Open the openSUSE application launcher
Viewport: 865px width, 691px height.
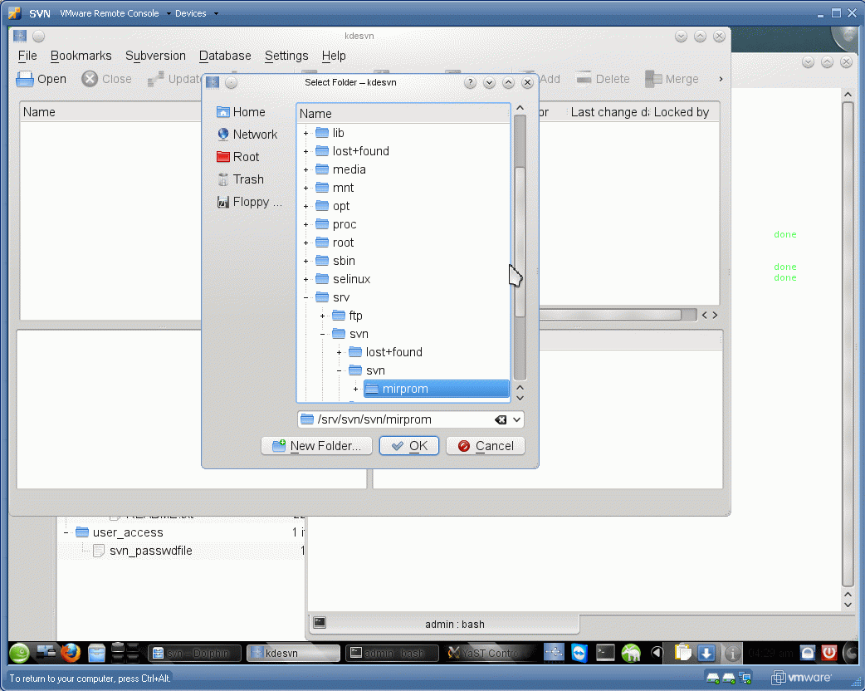[x=19, y=653]
